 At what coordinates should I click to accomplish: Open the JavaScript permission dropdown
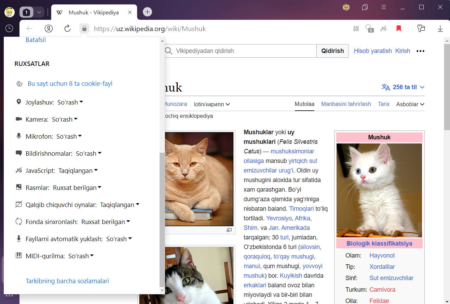[78, 170]
